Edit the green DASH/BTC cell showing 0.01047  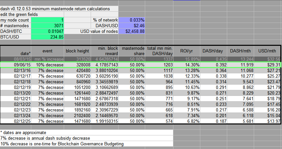click(47, 31)
